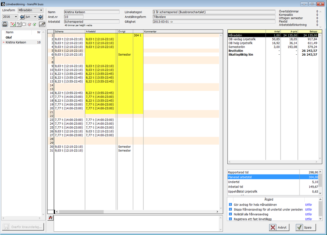Click the Giltighet date field
The image size is (327, 235).
[x=214, y=22]
